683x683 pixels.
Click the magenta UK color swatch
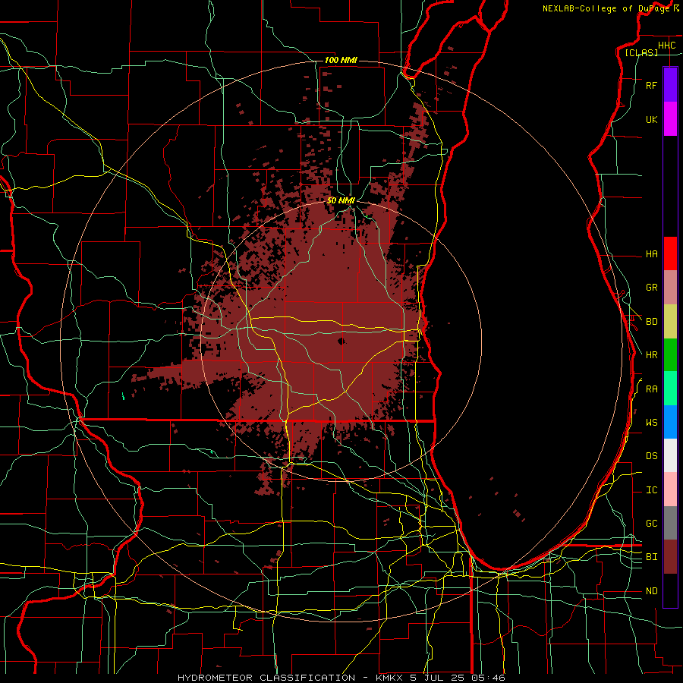click(x=670, y=119)
